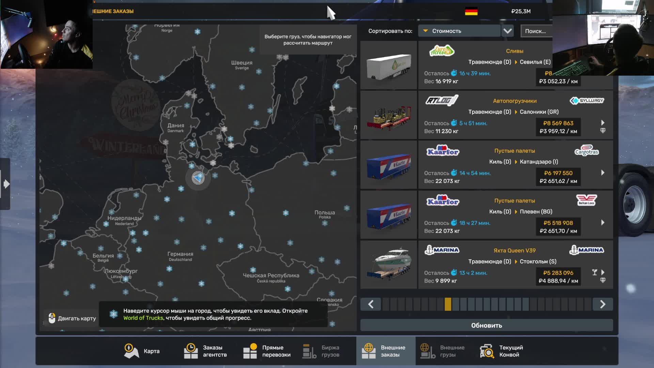This screenshot has height=368, width=654.
Task: Expand the left side panel arrow
Action: point(6,184)
